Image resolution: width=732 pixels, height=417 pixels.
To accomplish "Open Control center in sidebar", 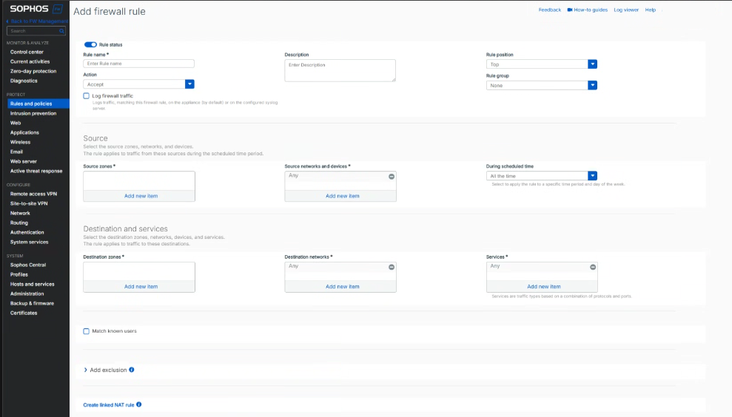I will click(27, 52).
